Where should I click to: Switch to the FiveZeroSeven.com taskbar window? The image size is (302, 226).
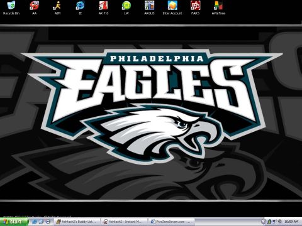(172, 222)
